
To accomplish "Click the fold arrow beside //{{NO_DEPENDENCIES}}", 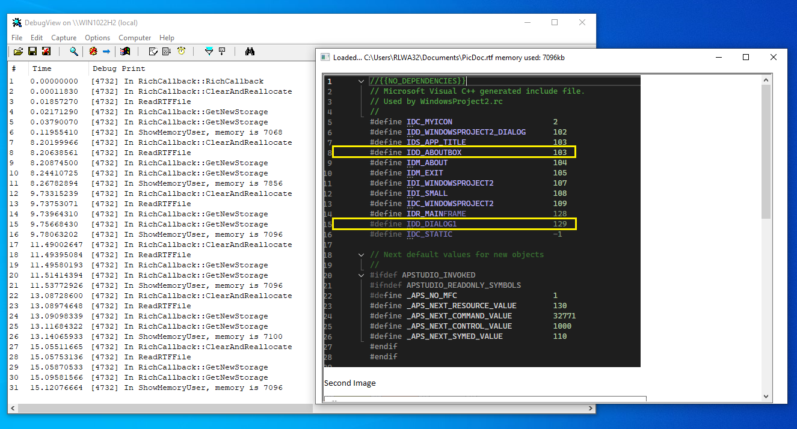I will point(361,81).
